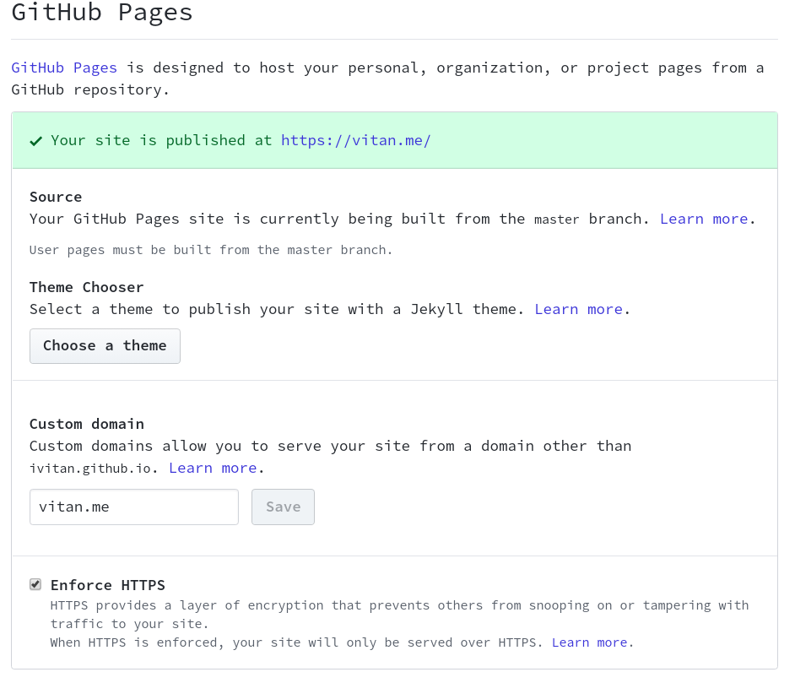
Task: Open Learn more link for Theme Chooser
Action: coord(578,309)
